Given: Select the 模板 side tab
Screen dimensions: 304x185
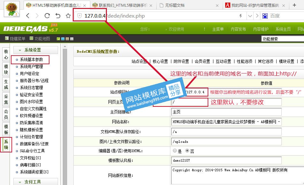Looking at the screenshot, I should tap(6, 129).
